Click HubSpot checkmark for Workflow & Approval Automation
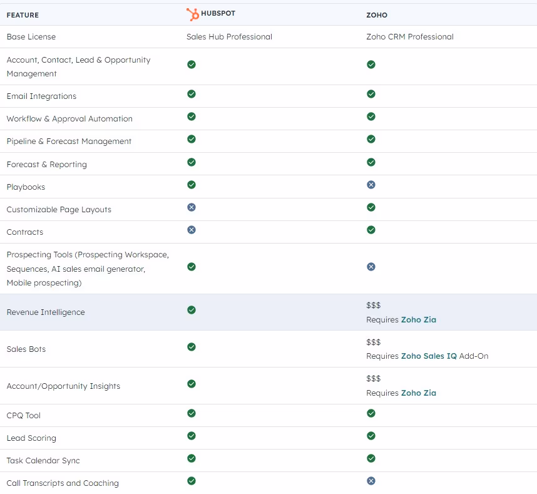Viewport: 537px width, 494px height. [192, 116]
